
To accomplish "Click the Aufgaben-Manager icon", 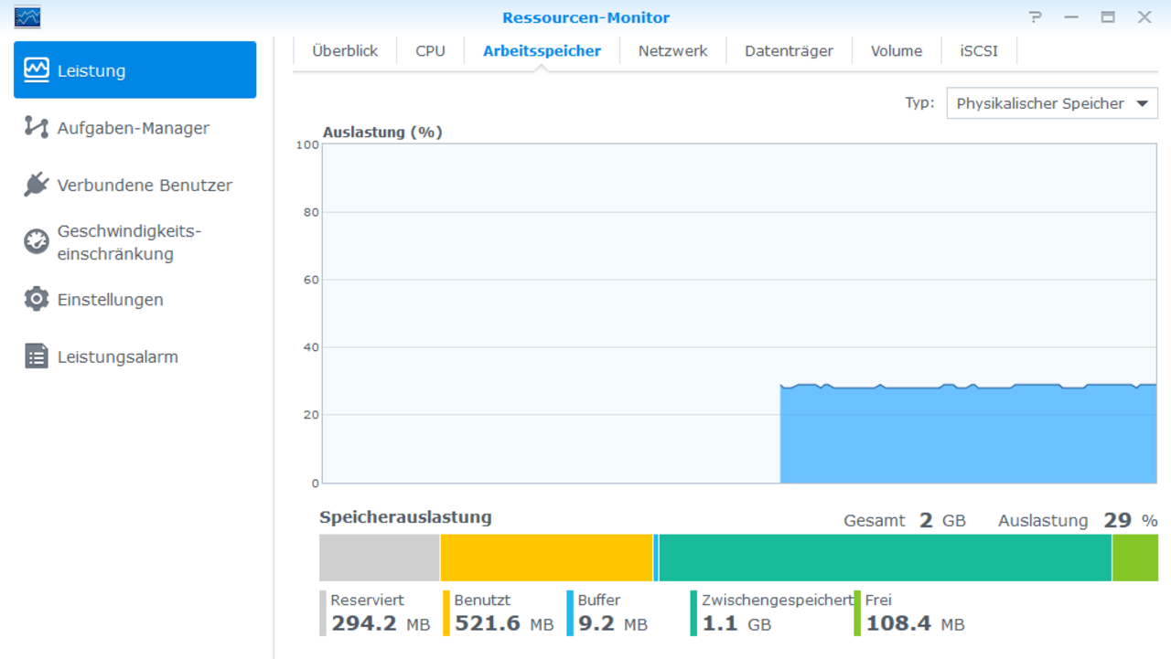I will coord(37,128).
